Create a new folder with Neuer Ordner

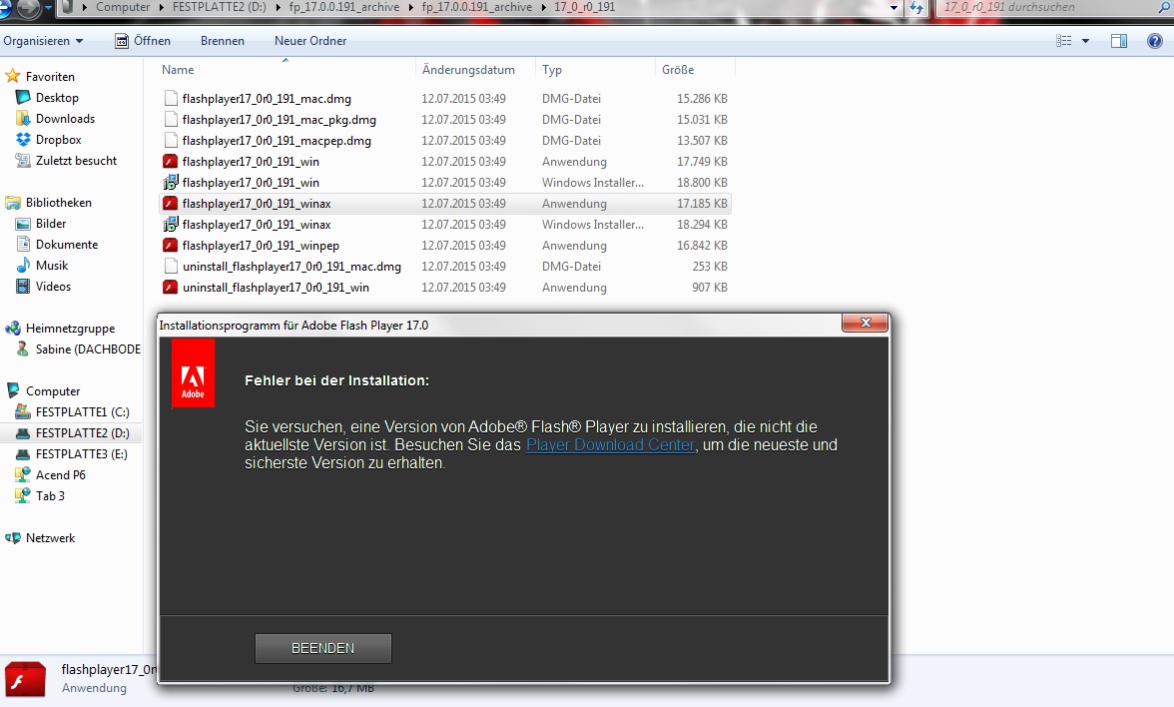[309, 40]
